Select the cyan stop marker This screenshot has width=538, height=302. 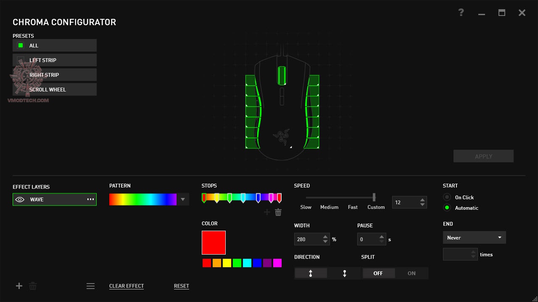[x=243, y=198]
